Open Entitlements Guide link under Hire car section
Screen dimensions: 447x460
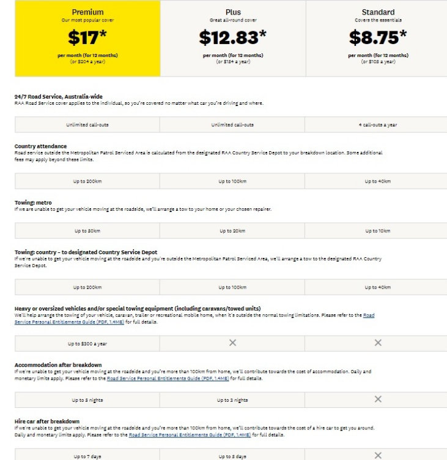190,435
